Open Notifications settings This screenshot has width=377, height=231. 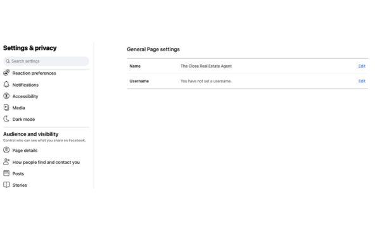(x=25, y=85)
